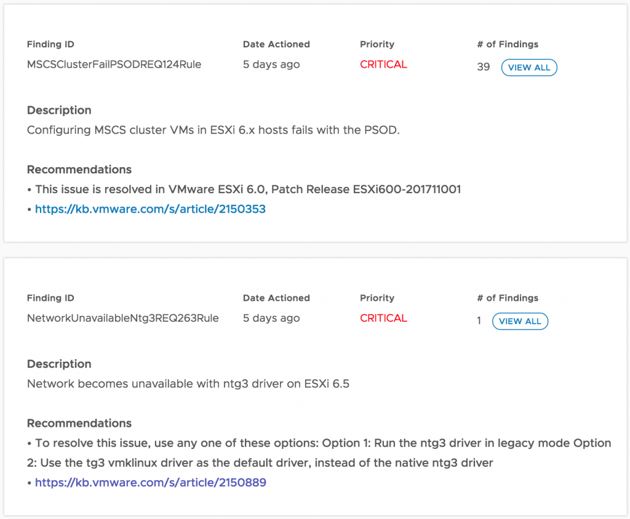Click the '# of Findings' label in the second card
The height and width of the screenshot is (519, 630).
508,298
